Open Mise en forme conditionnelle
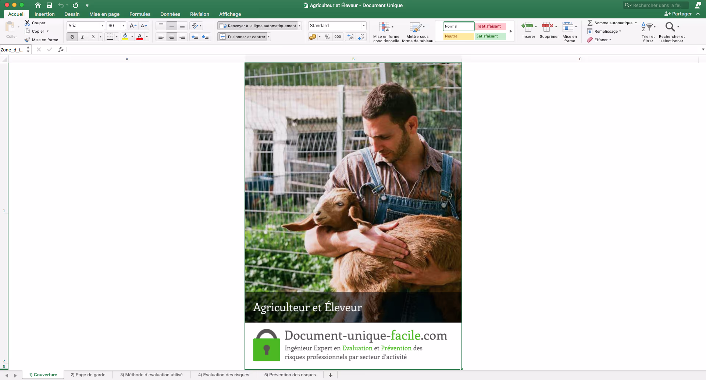The height and width of the screenshot is (380, 706). click(386, 32)
